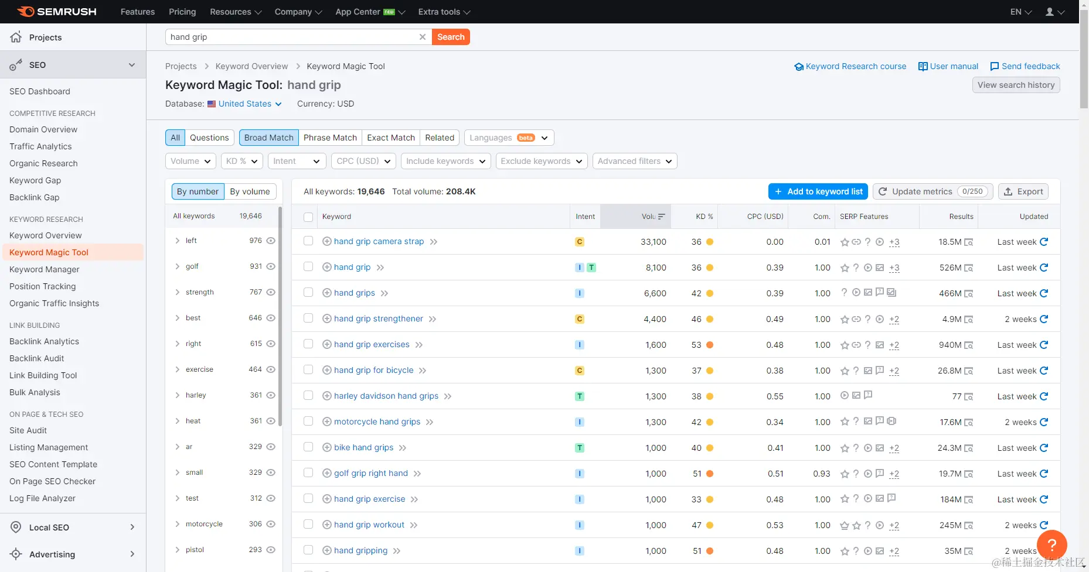The height and width of the screenshot is (572, 1089).
Task: Toggle eye icon for the golf group
Action: (x=271, y=266)
